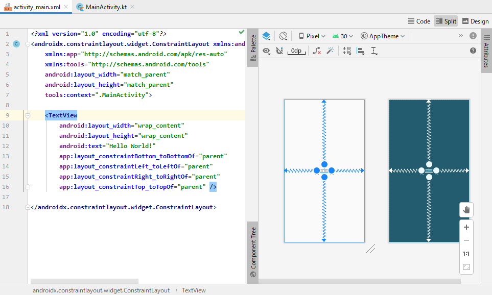Click the left constraint handle in the blueprint view
The image size is (492, 295).
[421, 170]
